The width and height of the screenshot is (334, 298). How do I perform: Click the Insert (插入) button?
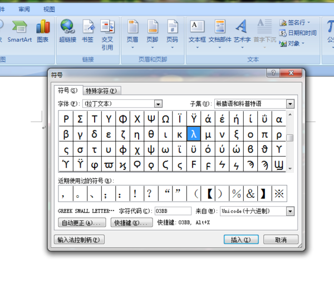click(241, 240)
